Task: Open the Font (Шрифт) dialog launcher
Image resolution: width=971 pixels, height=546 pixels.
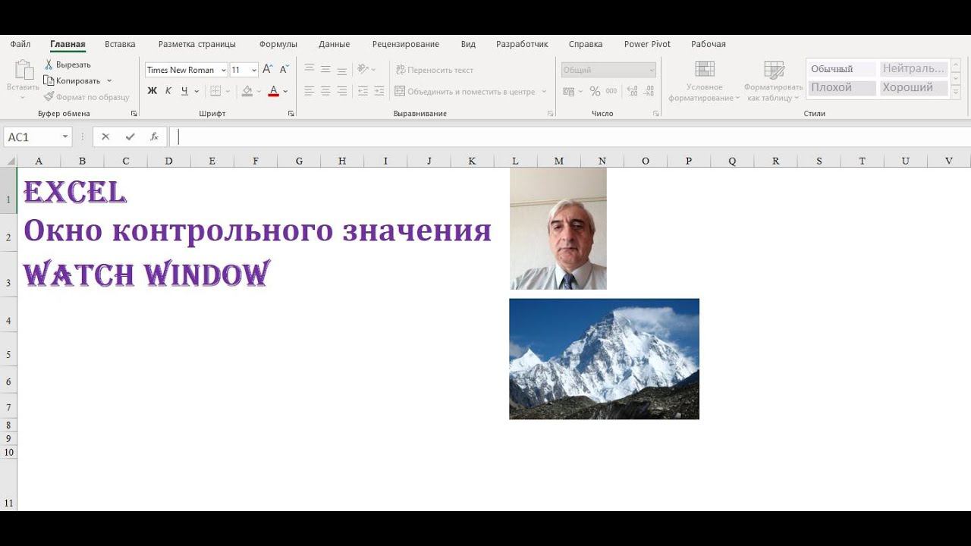Action: (x=291, y=114)
